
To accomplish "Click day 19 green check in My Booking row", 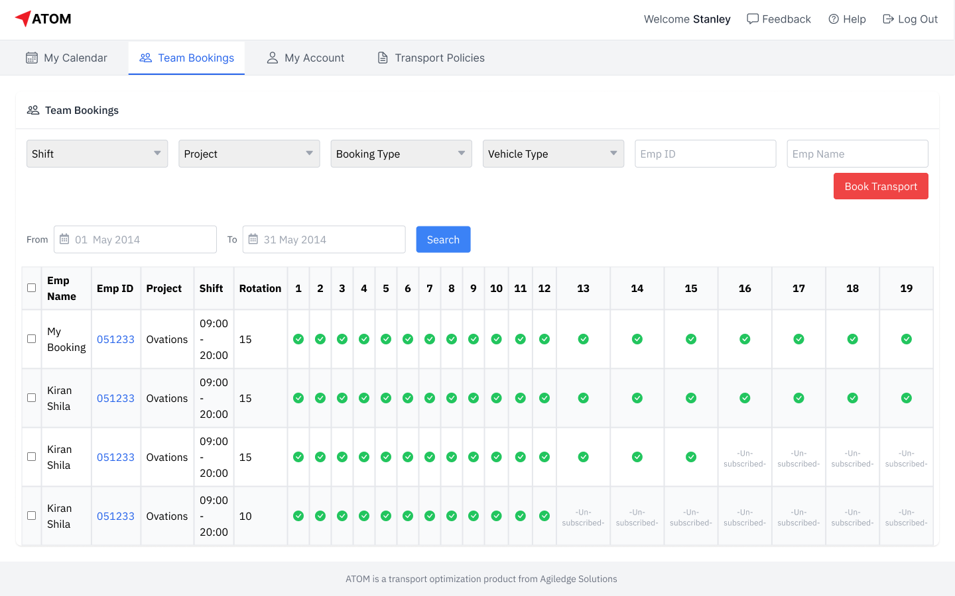I will tap(907, 339).
